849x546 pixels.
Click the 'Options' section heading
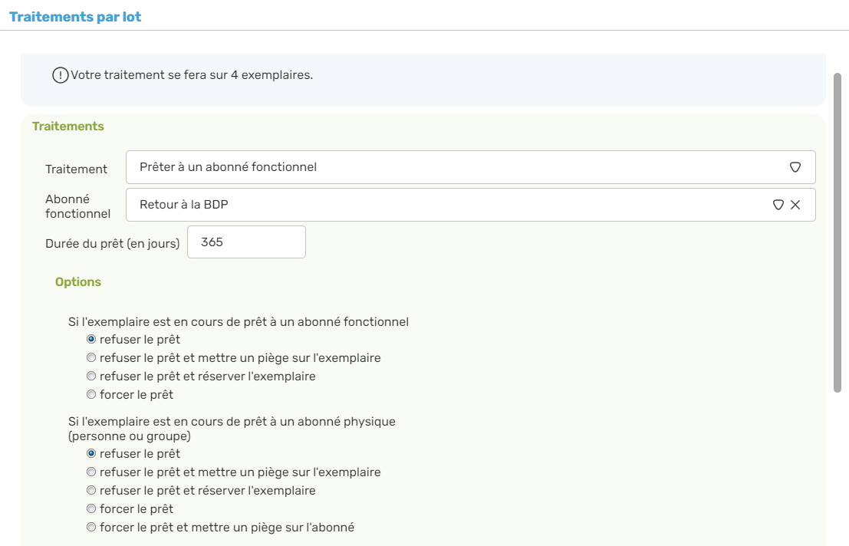[x=78, y=282]
